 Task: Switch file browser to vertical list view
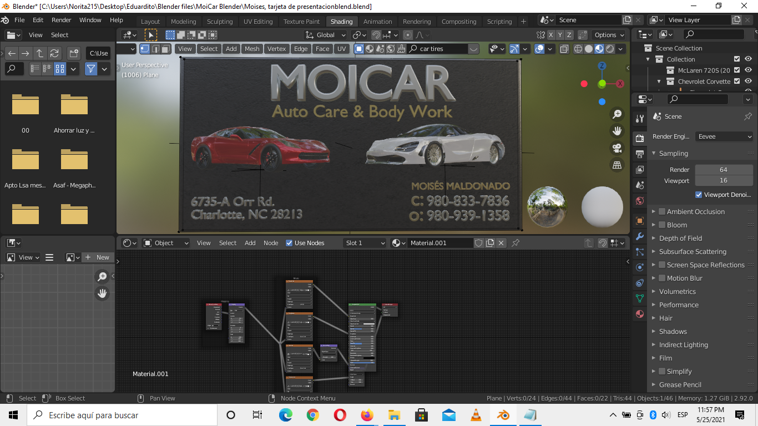(x=36, y=69)
